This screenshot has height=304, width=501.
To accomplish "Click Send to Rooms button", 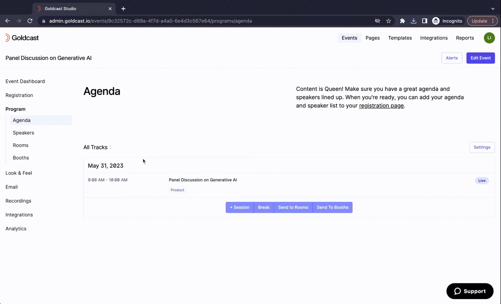I will click(293, 207).
